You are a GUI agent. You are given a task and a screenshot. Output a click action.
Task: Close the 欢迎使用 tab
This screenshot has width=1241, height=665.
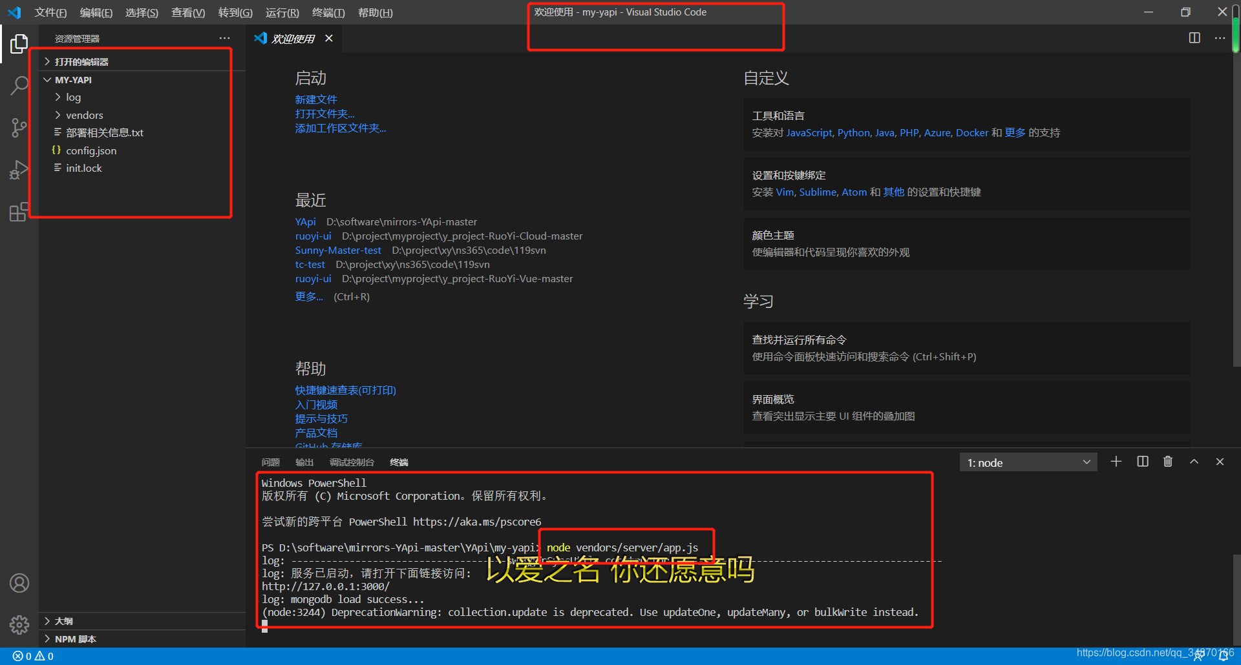[329, 39]
